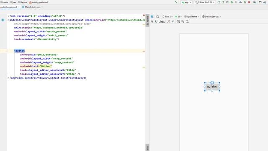Click the closing ConstraintLayout tag line
The height and width of the screenshot is (151, 268).
(47, 78)
